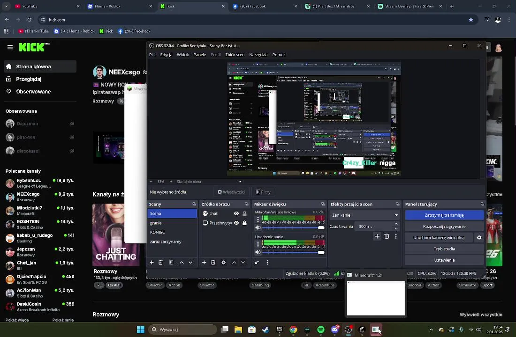Delete selected scene via Sceny trash icon
The width and height of the screenshot is (516, 337).
click(160, 263)
